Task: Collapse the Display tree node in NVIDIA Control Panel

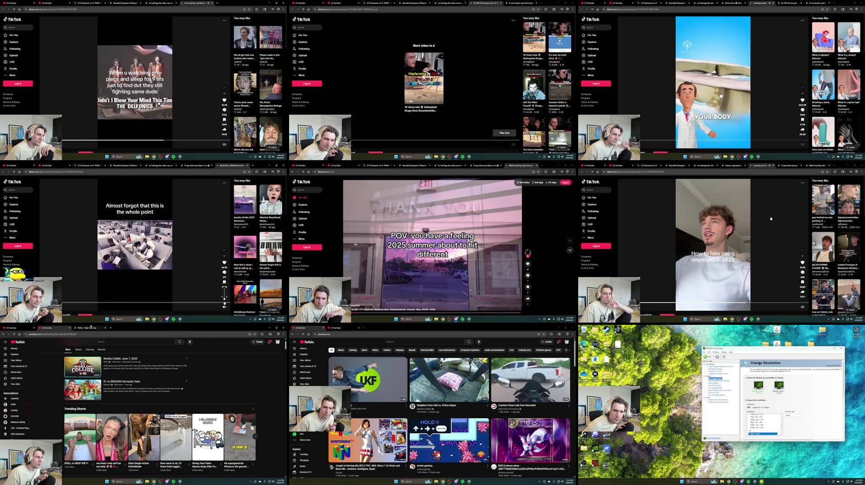Action: pos(704,376)
